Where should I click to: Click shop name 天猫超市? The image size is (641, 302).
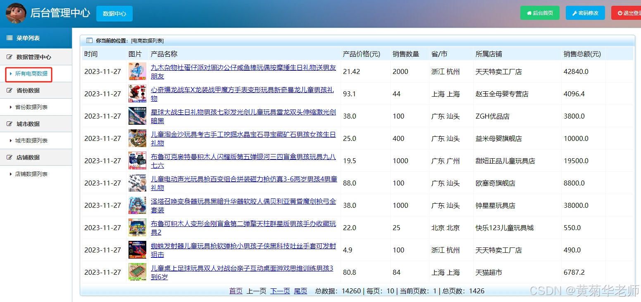coord(488,272)
